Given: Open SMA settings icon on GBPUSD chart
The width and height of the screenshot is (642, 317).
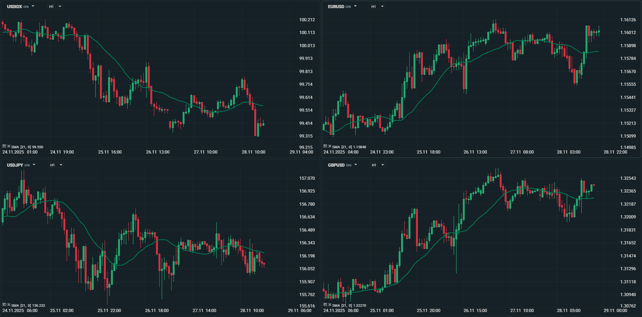Looking at the screenshot, I should click(x=325, y=304).
